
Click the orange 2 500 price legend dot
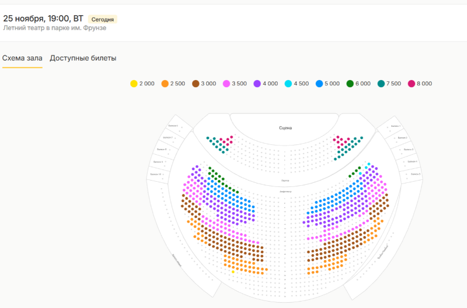coord(165,84)
